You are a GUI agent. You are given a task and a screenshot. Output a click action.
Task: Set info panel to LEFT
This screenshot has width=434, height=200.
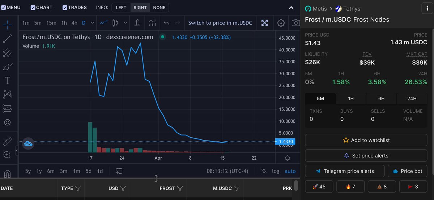pos(121,7)
